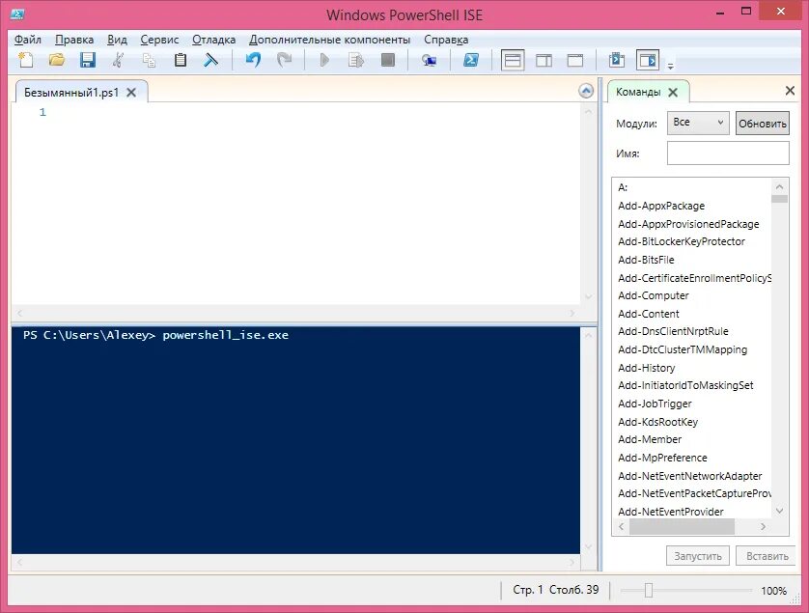Open the Правка menu
This screenshot has width=809, height=613.
tap(74, 40)
